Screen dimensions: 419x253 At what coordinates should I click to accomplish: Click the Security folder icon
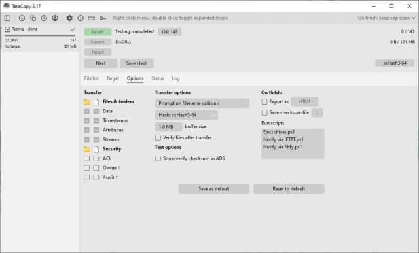86,149
